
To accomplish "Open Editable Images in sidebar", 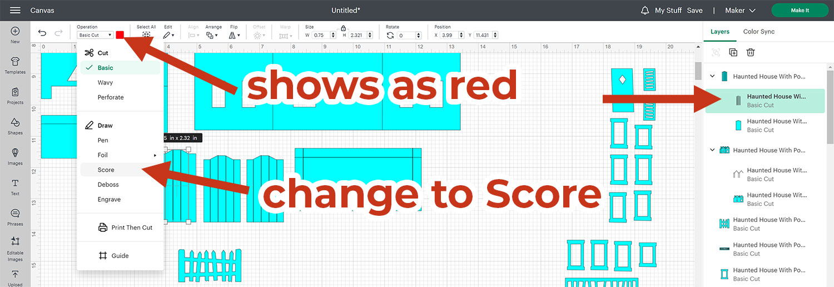I will pyautogui.click(x=15, y=248).
